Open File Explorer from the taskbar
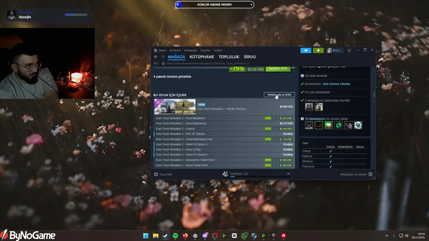This screenshot has height=241, width=429. [156, 236]
